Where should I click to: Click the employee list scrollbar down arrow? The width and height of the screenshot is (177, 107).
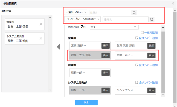163,95
